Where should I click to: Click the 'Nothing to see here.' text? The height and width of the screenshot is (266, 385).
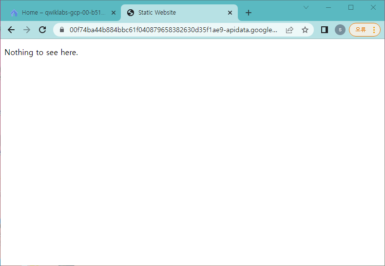point(41,53)
